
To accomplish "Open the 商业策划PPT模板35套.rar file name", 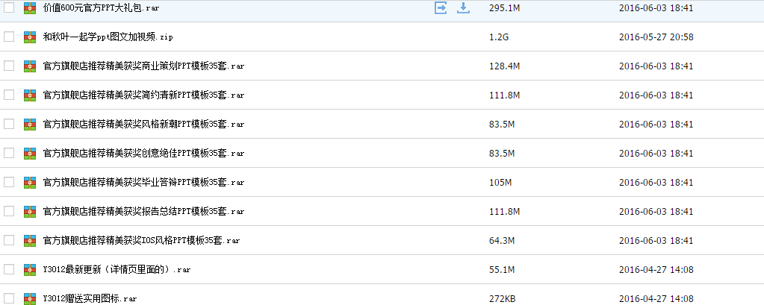I will click(143, 66).
